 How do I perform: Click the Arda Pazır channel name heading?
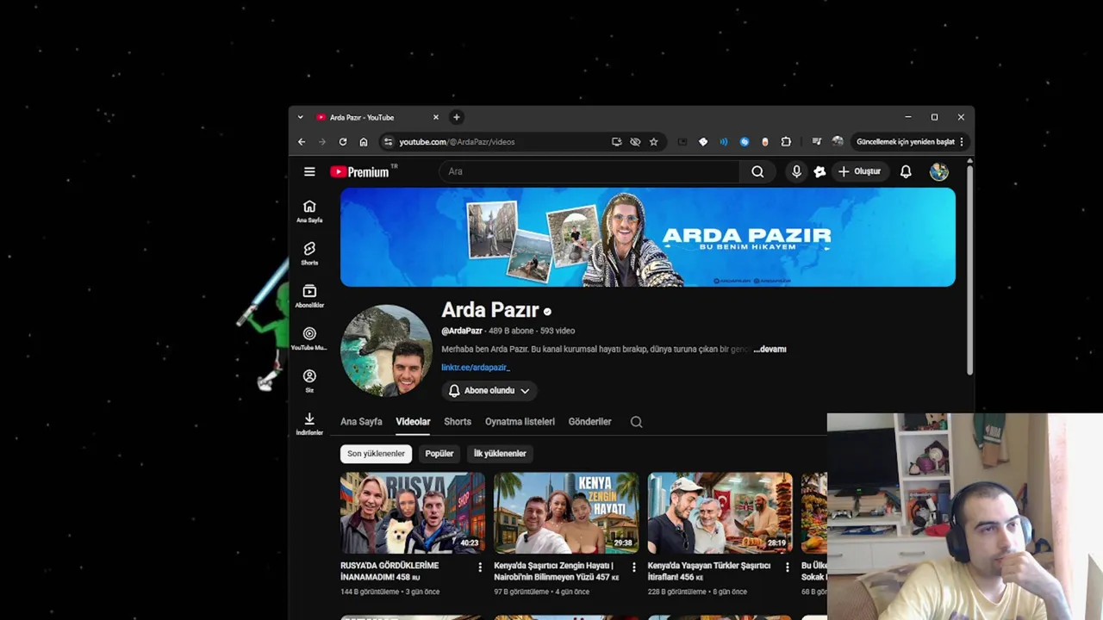pyautogui.click(x=490, y=310)
